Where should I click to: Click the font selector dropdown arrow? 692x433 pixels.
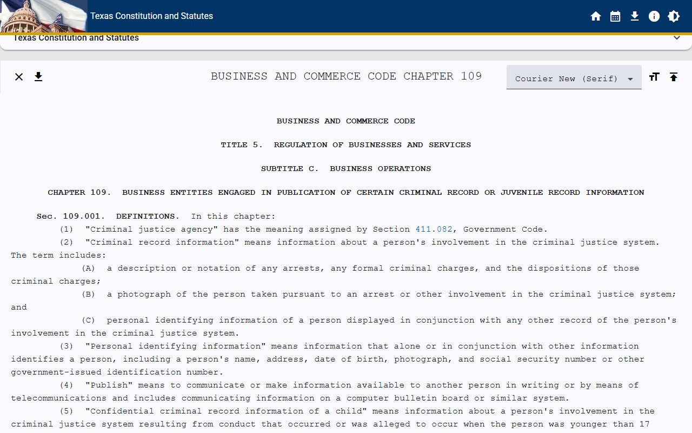[x=630, y=79]
